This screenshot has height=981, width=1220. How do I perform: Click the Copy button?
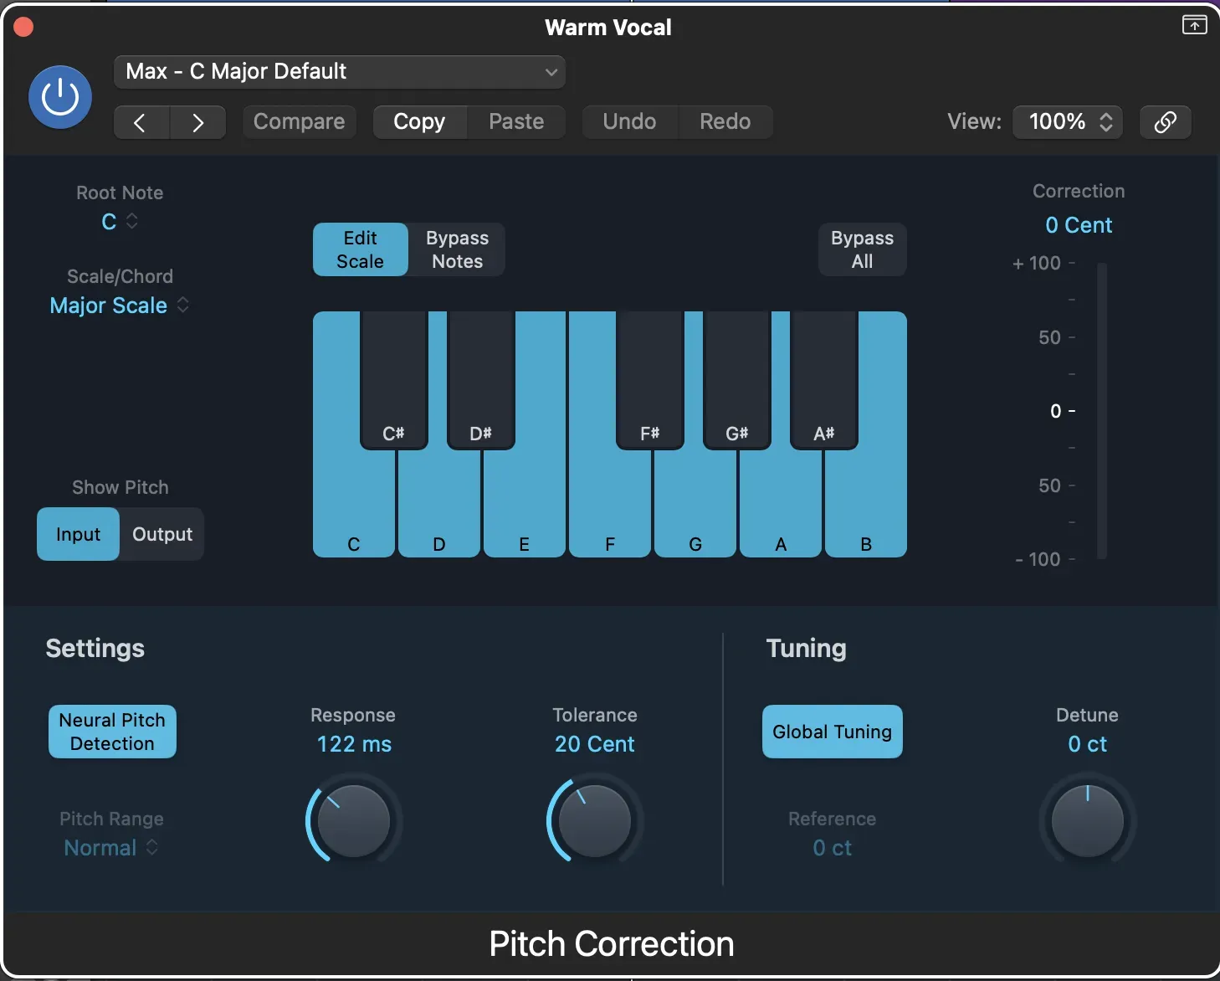click(419, 122)
